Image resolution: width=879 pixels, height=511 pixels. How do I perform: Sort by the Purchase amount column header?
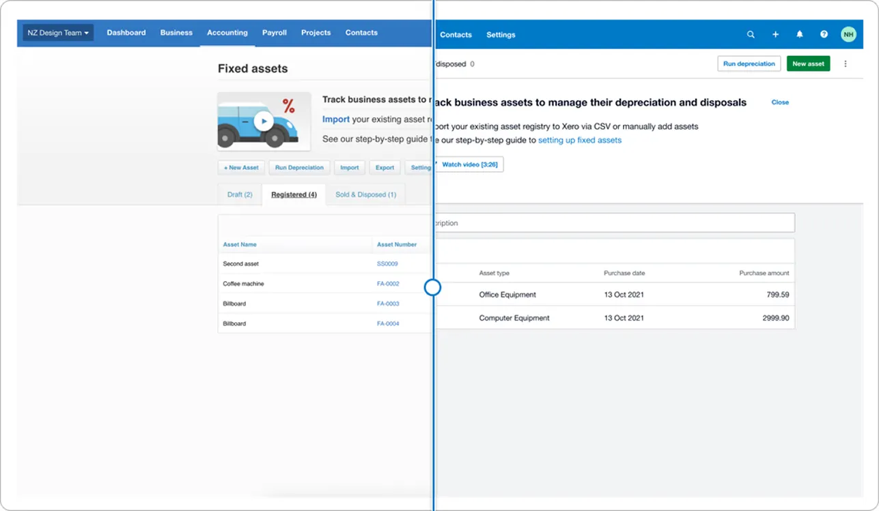(x=764, y=273)
